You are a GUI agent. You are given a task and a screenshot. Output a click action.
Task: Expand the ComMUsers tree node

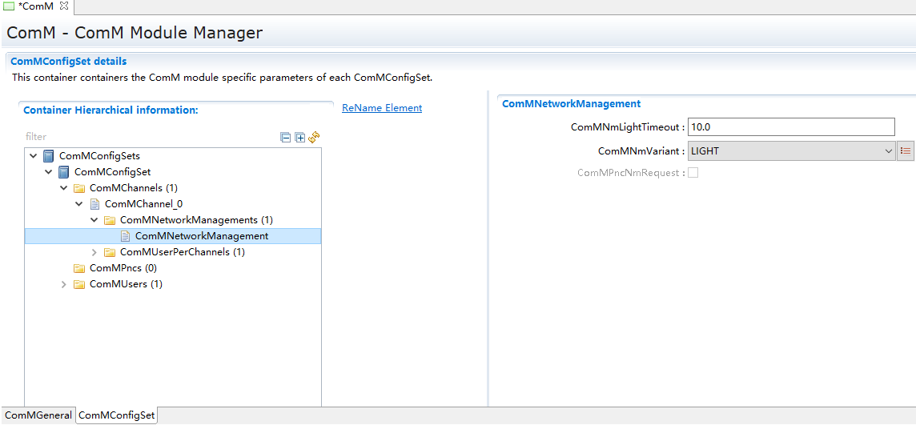[x=64, y=284]
